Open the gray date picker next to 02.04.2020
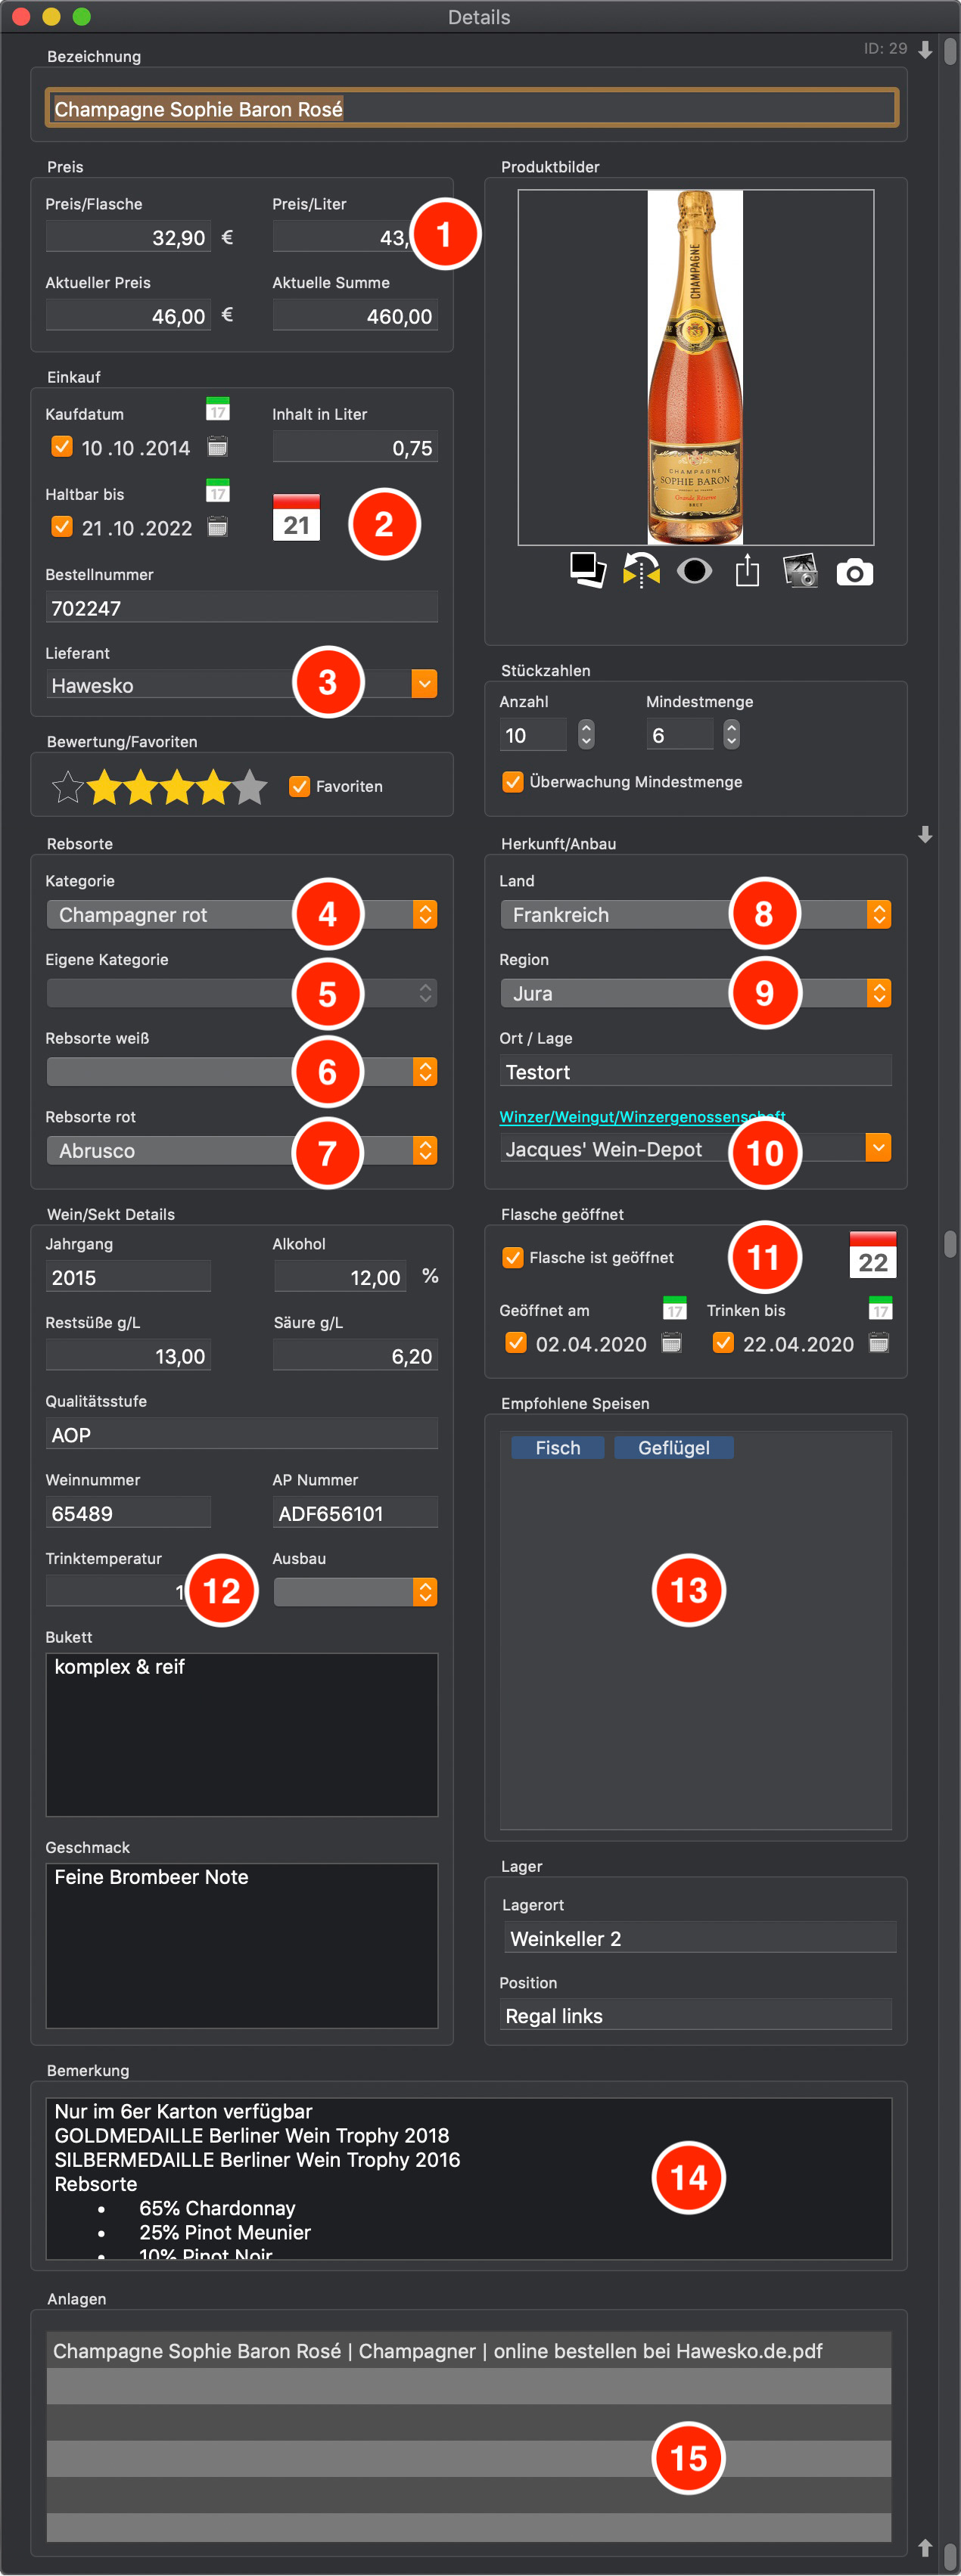This screenshot has height=2576, width=961. pos(672,1343)
